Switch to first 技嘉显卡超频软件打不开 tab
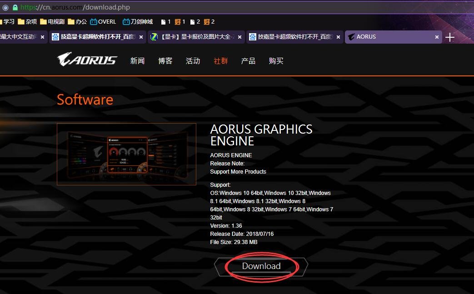This screenshot has height=294, width=474. (x=97, y=37)
